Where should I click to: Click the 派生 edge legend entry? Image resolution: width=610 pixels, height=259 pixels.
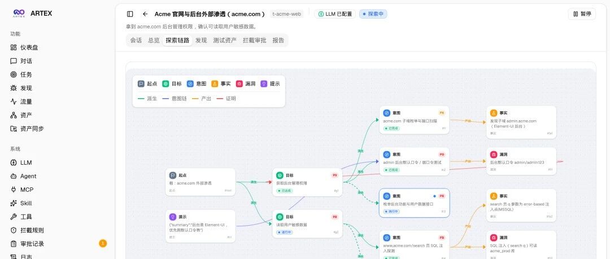[x=147, y=99]
